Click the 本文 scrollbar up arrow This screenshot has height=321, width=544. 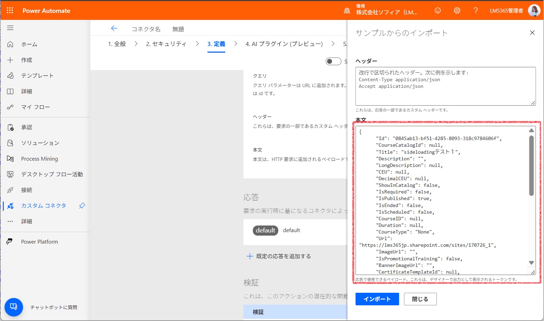[x=531, y=130]
